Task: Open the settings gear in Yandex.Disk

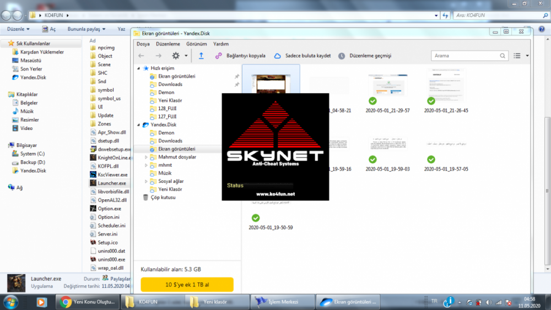Action: tap(176, 56)
